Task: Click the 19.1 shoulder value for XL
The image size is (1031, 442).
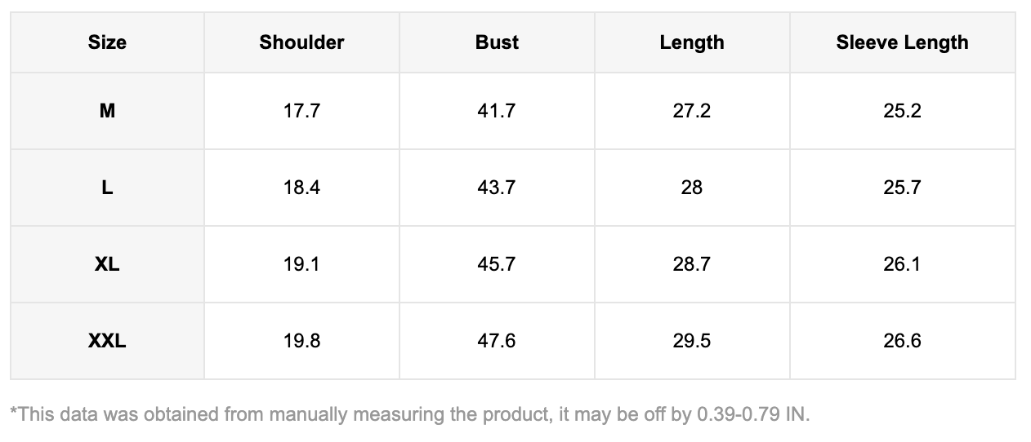Action: tap(301, 264)
